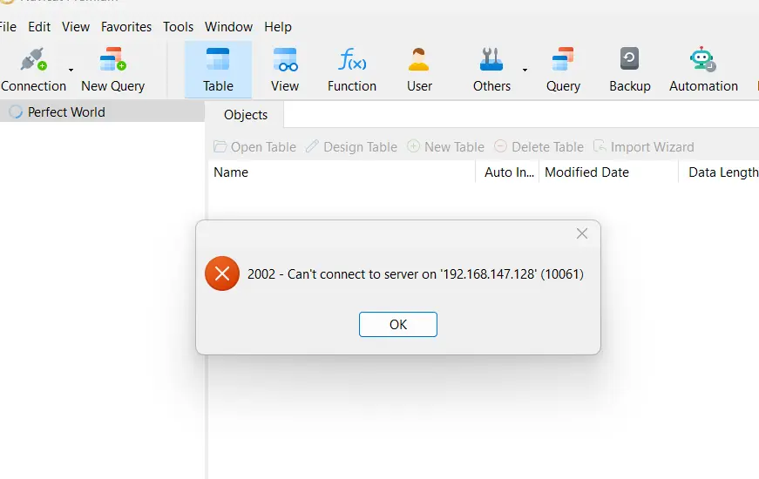Click the red error icon in dialog

tap(222, 273)
